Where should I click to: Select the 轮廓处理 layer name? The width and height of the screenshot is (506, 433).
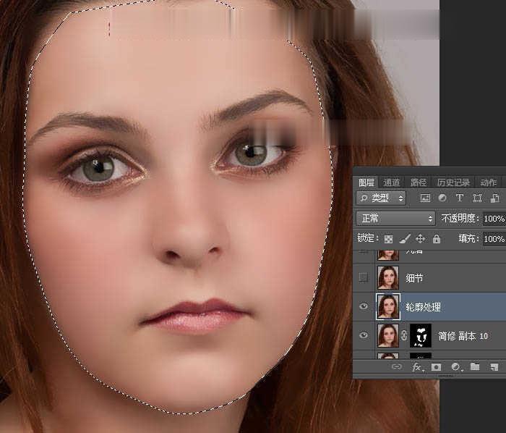click(x=423, y=307)
